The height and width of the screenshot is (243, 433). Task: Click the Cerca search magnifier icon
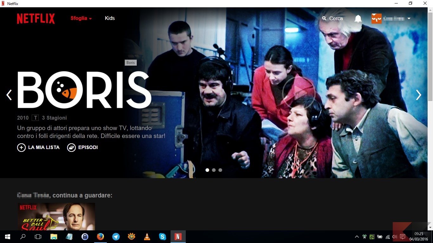coord(324,19)
